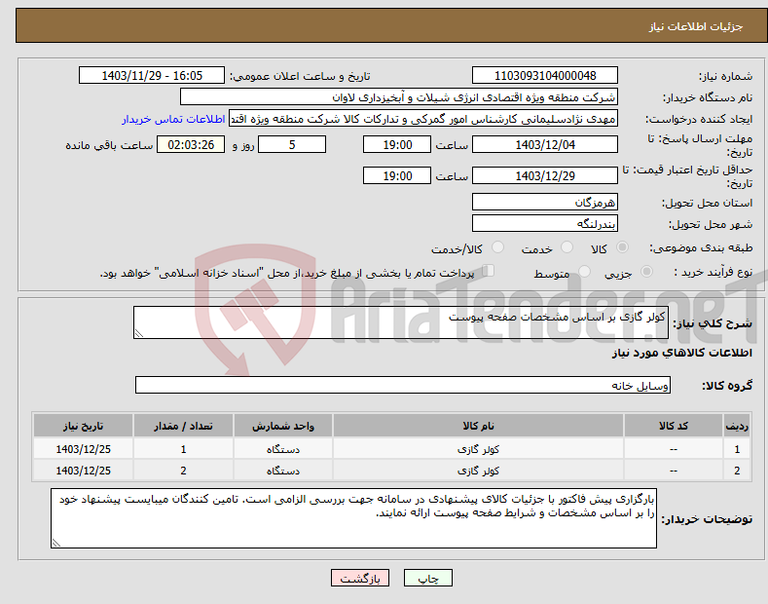Select the جزیی purchase type radio

(x=646, y=272)
